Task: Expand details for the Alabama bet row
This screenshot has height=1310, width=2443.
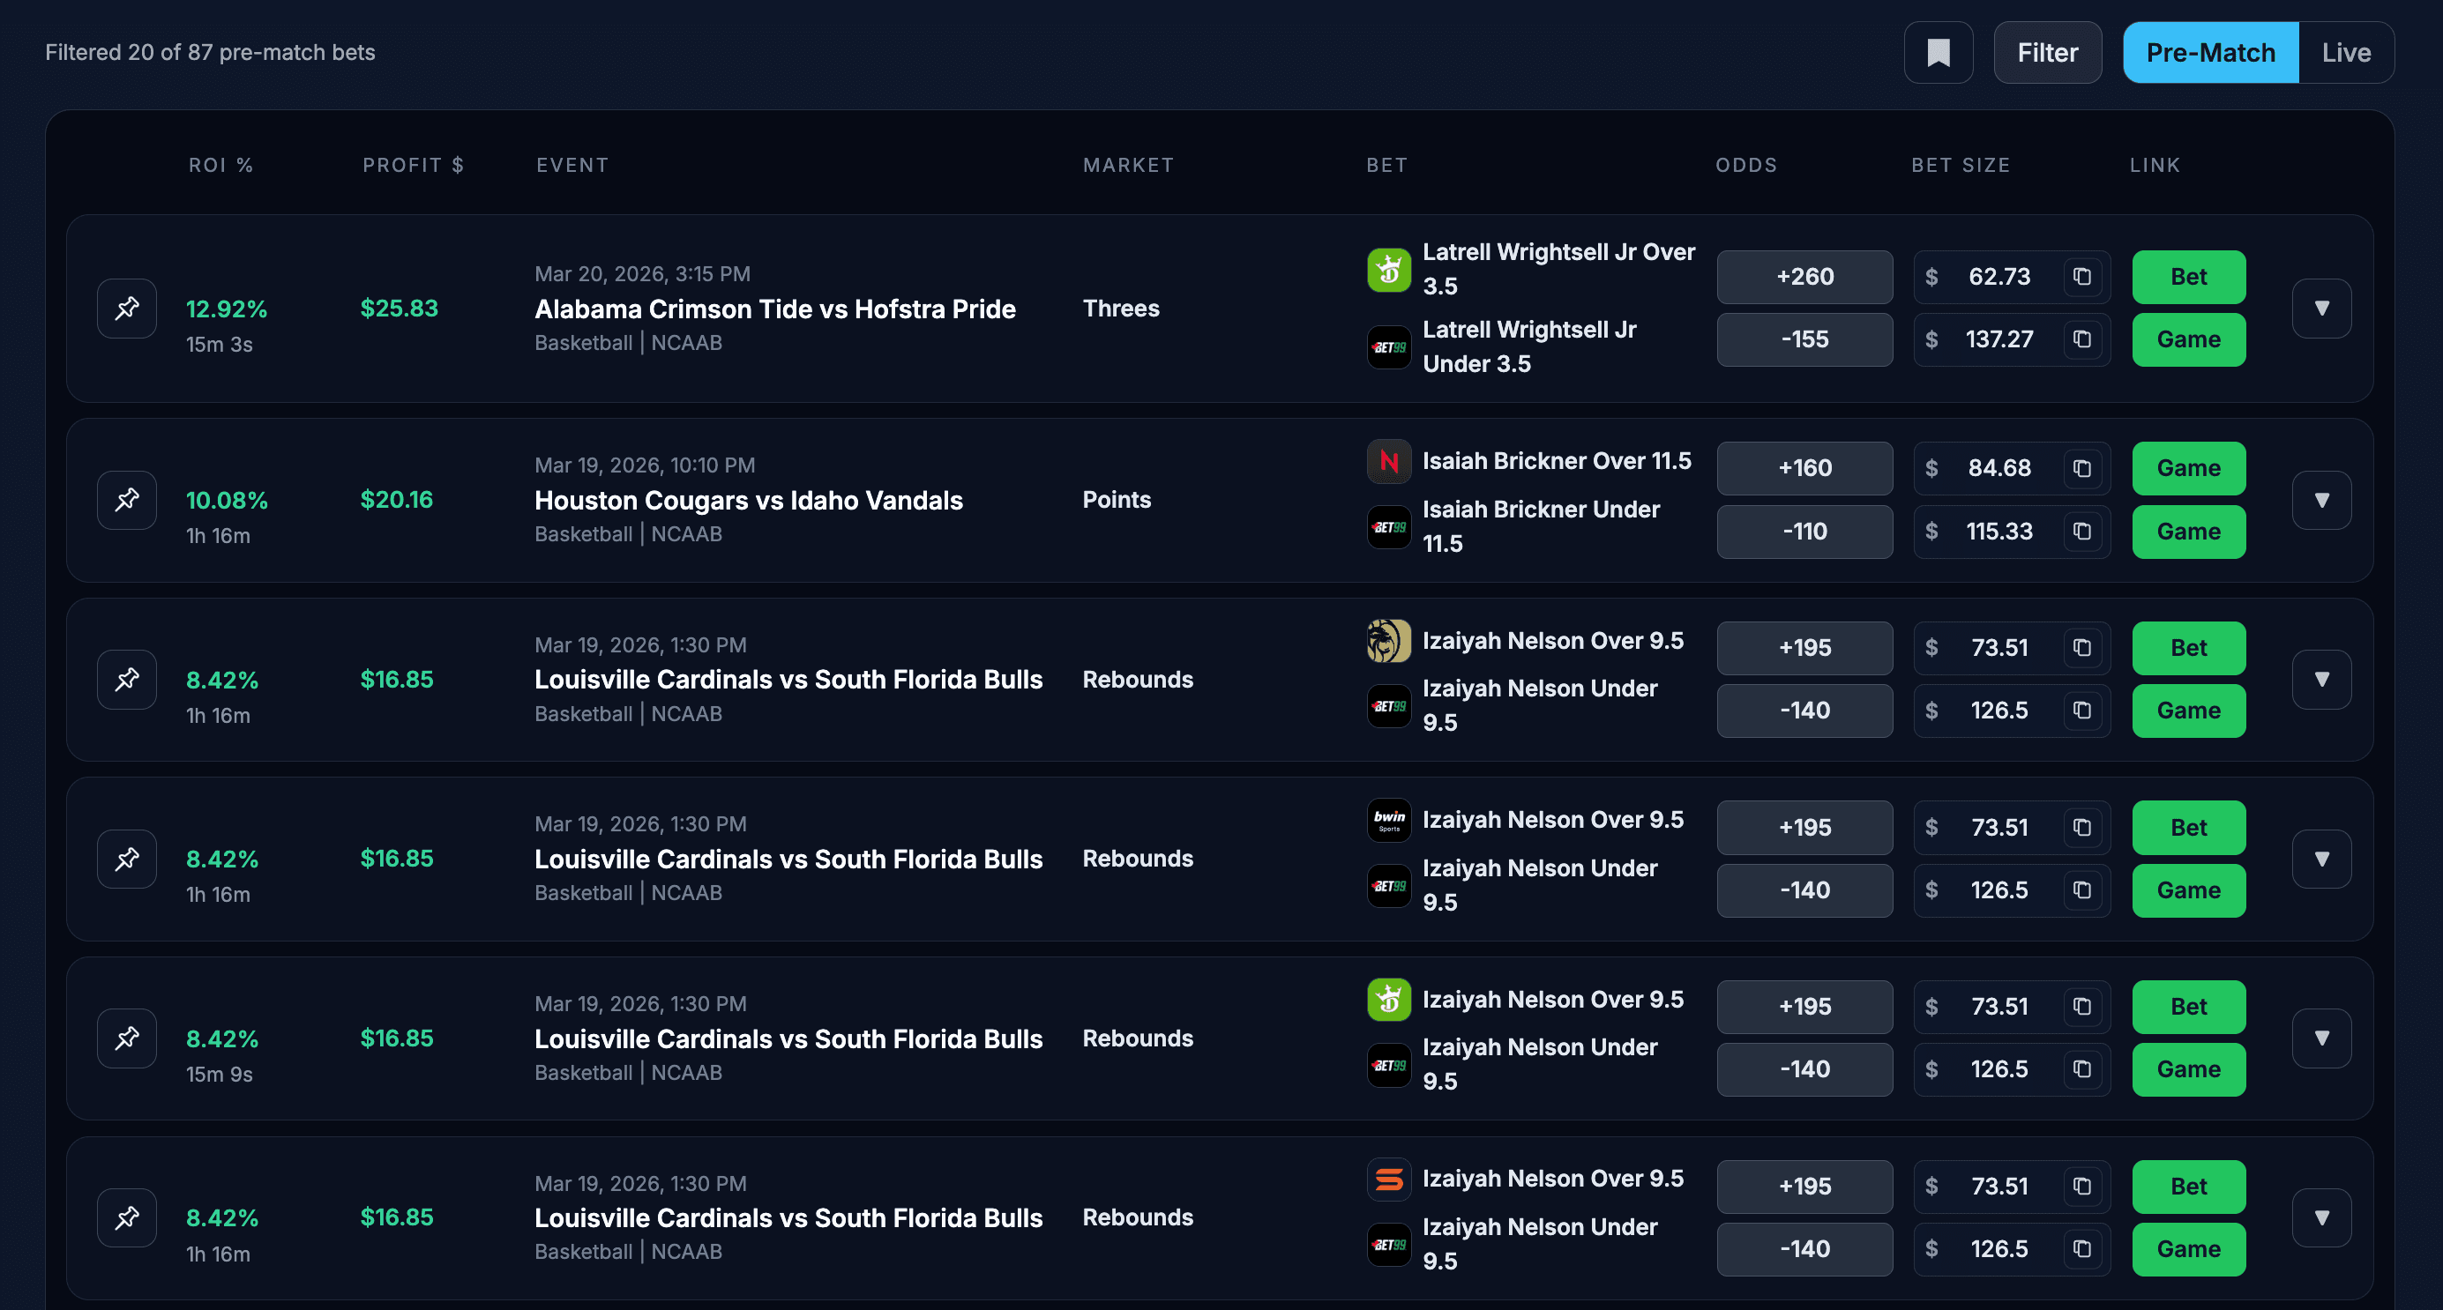Action: coord(2320,308)
